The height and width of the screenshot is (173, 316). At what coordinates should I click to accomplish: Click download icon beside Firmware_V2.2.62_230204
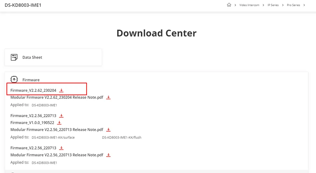click(x=61, y=90)
